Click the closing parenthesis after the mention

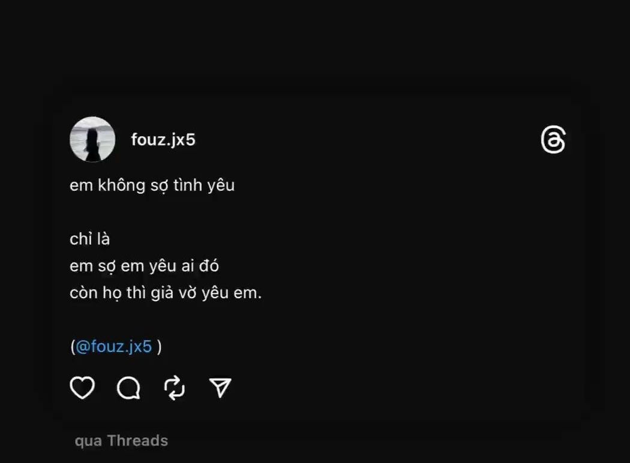(x=159, y=347)
